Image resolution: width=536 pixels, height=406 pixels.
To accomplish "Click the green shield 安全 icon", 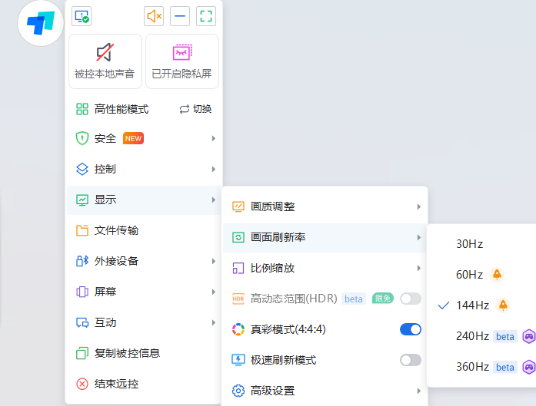I will tap(82, 138).
